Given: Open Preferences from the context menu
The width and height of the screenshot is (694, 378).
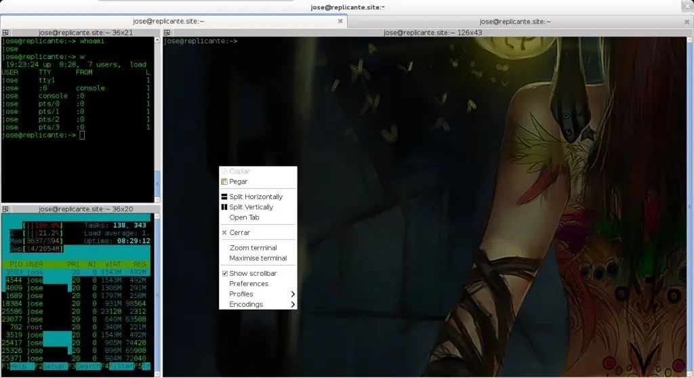Looking at the screenshot, I should click(x=258, y=284).
